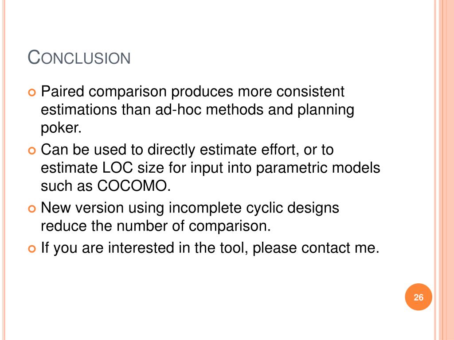Click the word LOC in second bullet
This screenshot has height=340, width=454.
117,168
